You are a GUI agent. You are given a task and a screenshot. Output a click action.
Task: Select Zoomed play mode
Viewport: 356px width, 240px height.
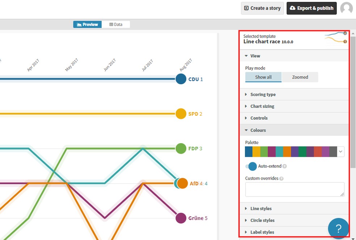(300, 77)
